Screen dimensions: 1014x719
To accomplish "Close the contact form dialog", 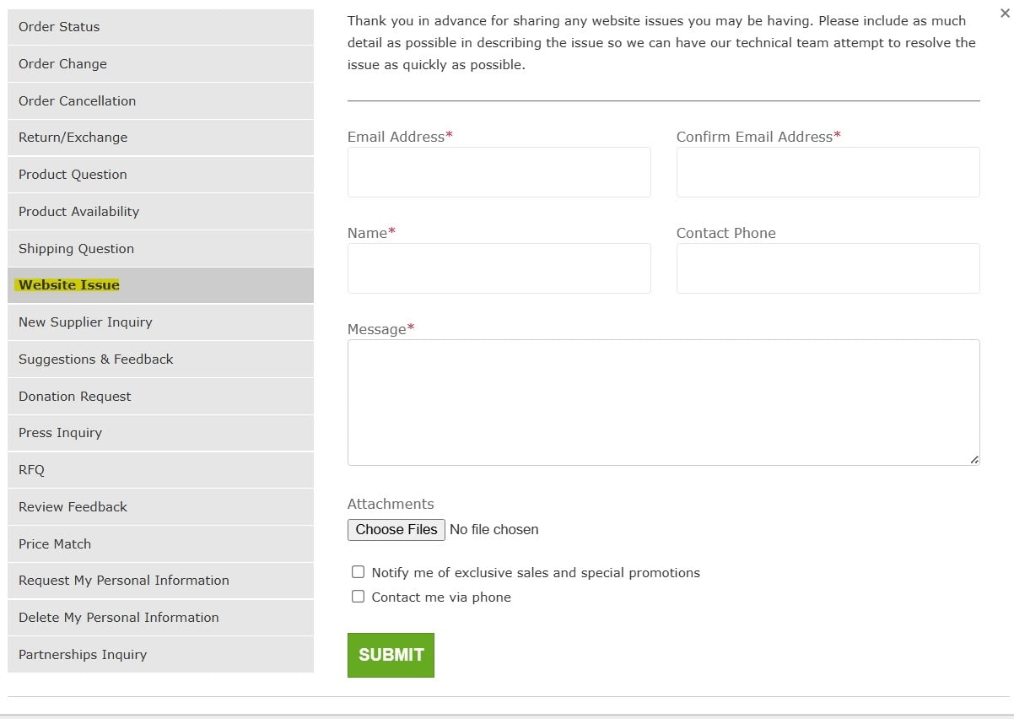I will [x=1004, y=14].
